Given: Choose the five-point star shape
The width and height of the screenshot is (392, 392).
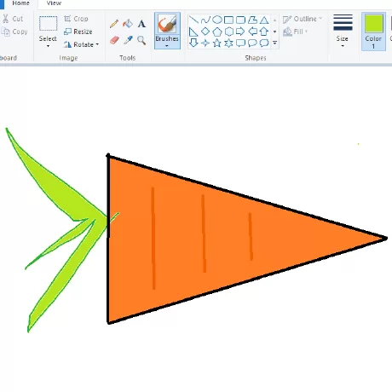Looking at the screenshot, I should pyautogui.click(x=217, y=43).
